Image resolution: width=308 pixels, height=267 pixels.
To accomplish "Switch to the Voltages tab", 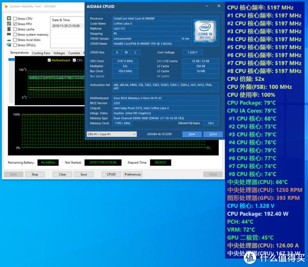I will (59, 53).
